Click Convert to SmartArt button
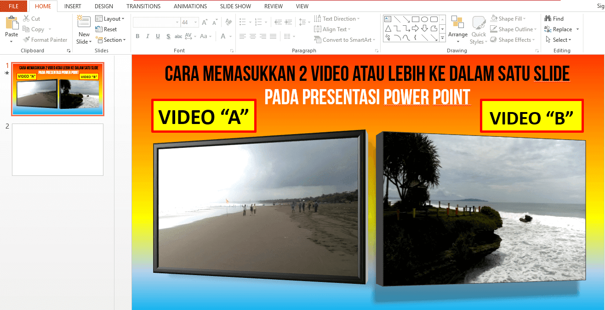Screen dimensions: 605x310 point(345,40)
